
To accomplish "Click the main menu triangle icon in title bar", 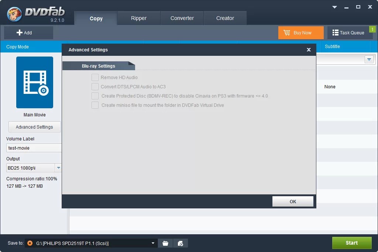I will click(334, 7).
